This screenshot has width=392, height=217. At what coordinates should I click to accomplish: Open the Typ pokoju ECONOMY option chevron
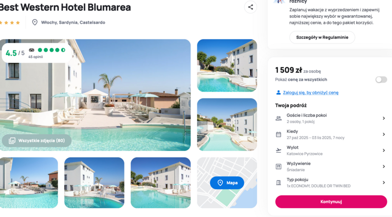pyautogui.click(x=384, y=183)
